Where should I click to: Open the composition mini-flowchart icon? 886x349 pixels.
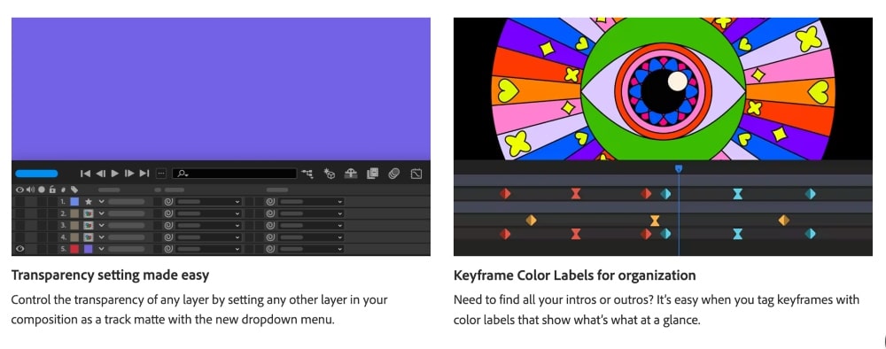click(307, 174)
